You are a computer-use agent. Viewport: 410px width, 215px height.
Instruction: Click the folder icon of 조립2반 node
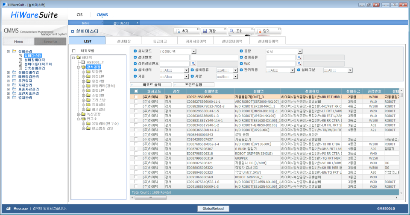[x=88, y=95]
